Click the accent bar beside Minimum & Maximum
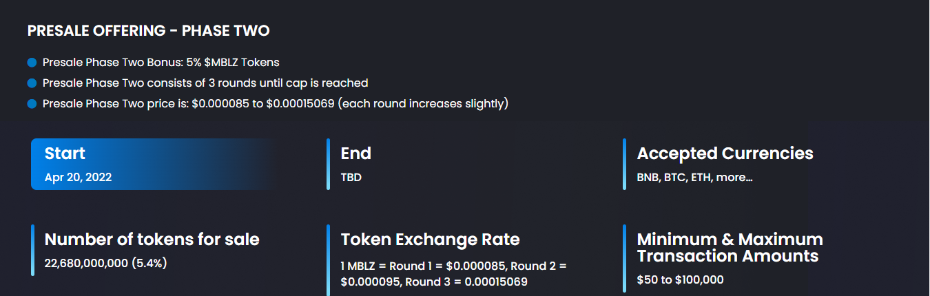 click(625, 259)
